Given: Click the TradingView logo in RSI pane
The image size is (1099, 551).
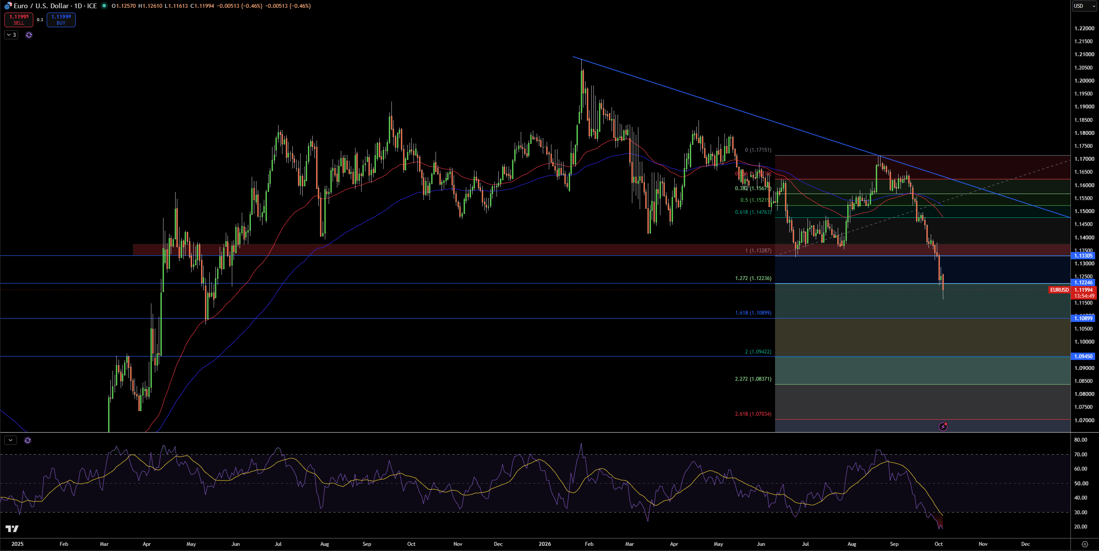Looking at the screenshot, I should click(x=12, y=529).
